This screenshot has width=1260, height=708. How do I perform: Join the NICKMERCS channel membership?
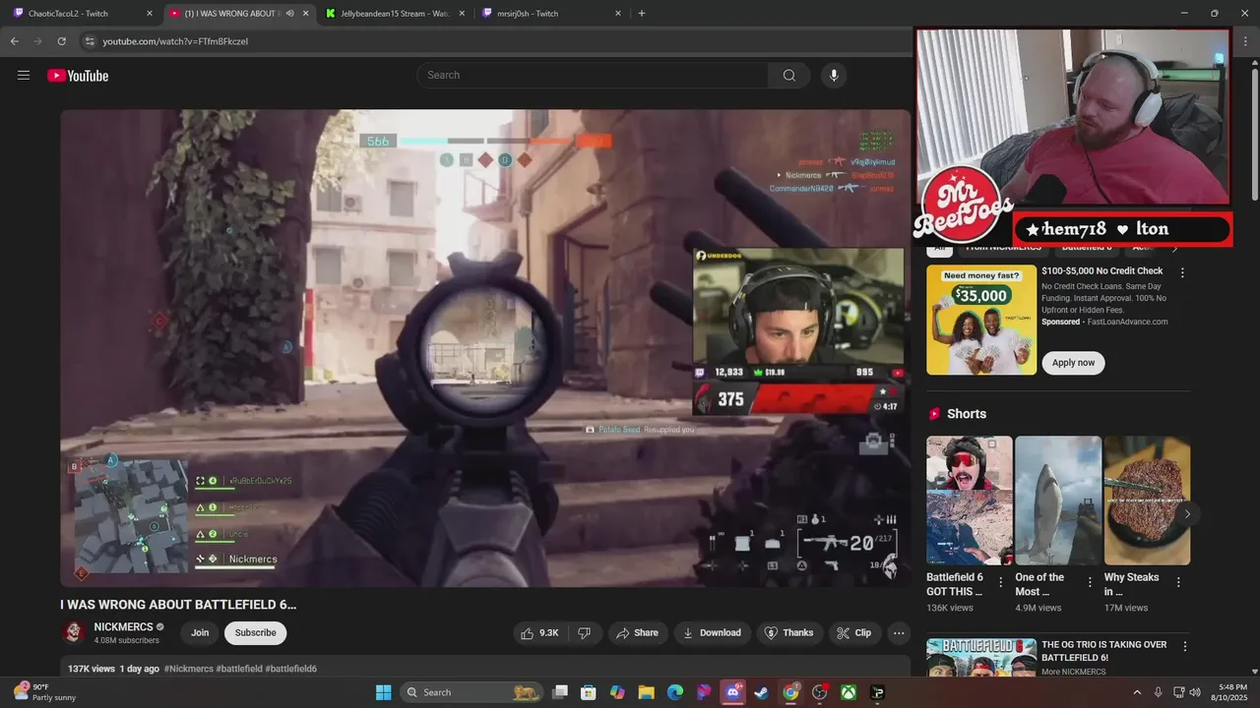[200, 633]
